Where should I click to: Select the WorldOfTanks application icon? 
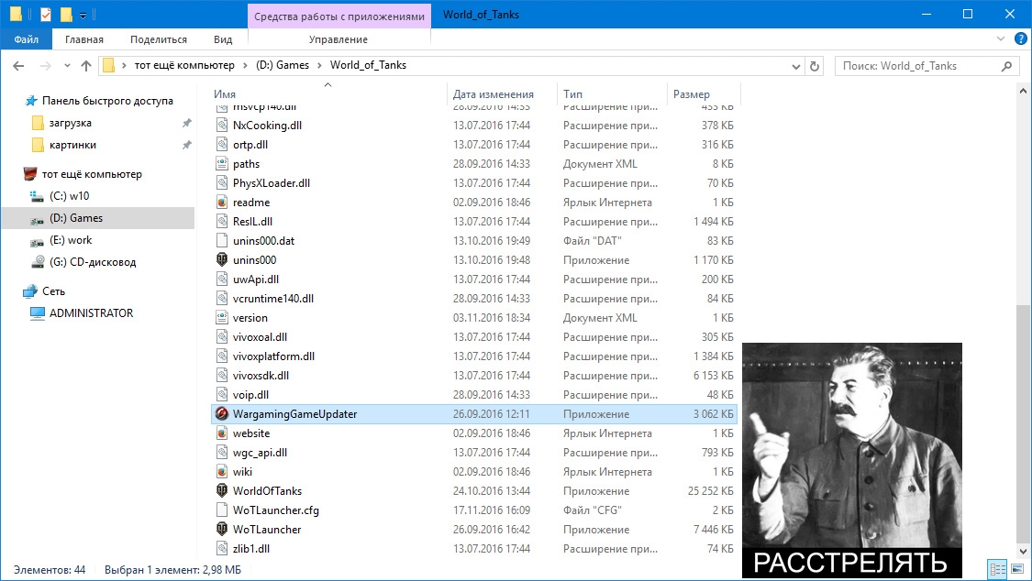(x=223, y=490)
